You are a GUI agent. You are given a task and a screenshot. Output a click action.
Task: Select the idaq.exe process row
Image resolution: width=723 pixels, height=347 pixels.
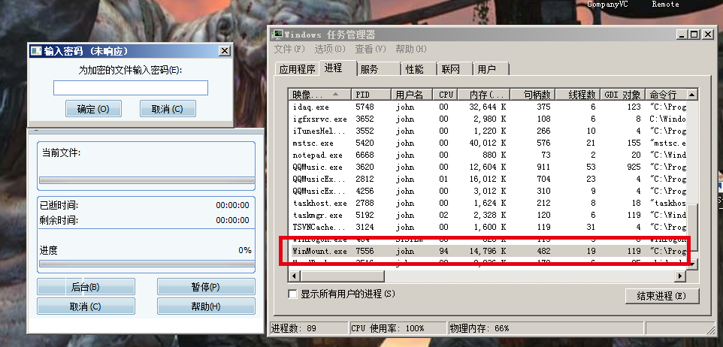(488, 107)
